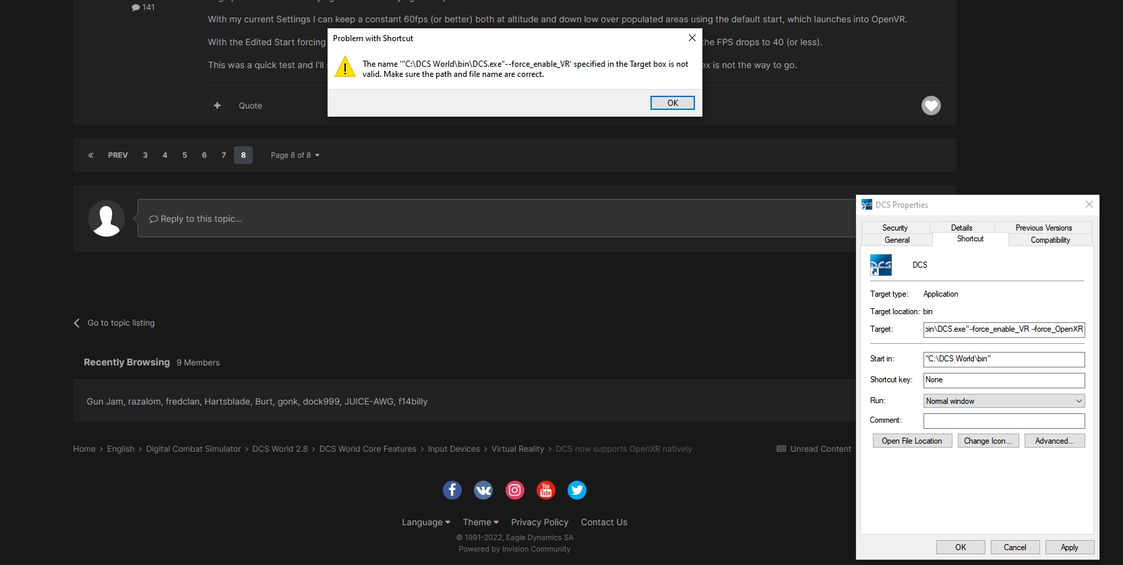Click the Target input field
Image resolution: width=1123 pixels, height=565 pixels.
(x=1004, y=330)
